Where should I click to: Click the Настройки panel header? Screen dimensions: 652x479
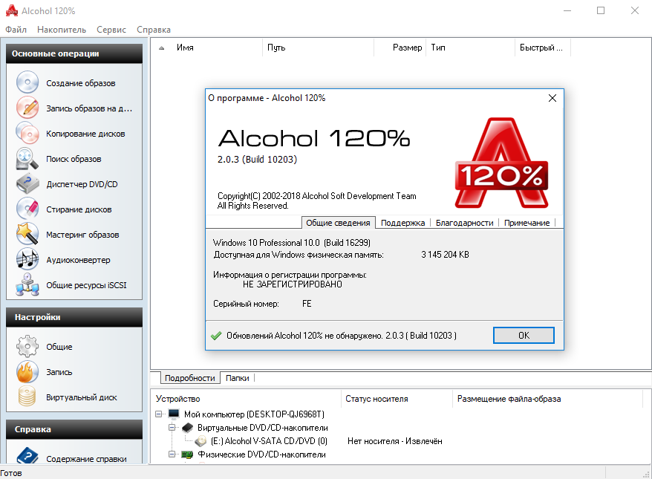click(x=74, y=317)
